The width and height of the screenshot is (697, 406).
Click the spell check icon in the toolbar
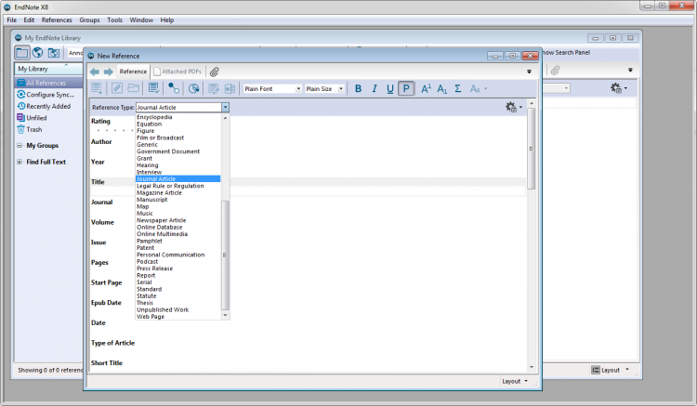click(153, 88)
